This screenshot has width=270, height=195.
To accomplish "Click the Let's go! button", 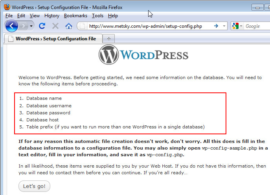I will tap(34, 186).
